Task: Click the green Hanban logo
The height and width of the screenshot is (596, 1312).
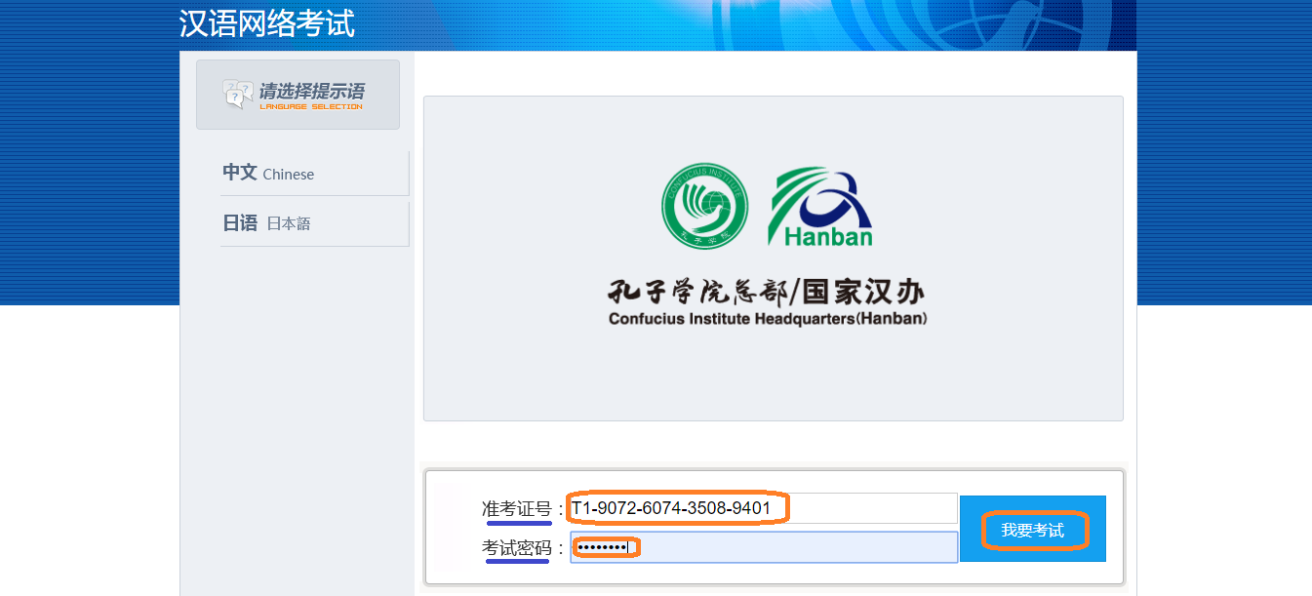Action: click(x=821, y=208)
